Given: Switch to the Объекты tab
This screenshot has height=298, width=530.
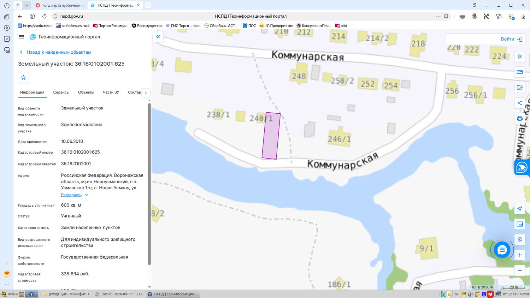Looking at the screenshot, I should (x=86, y=93).
